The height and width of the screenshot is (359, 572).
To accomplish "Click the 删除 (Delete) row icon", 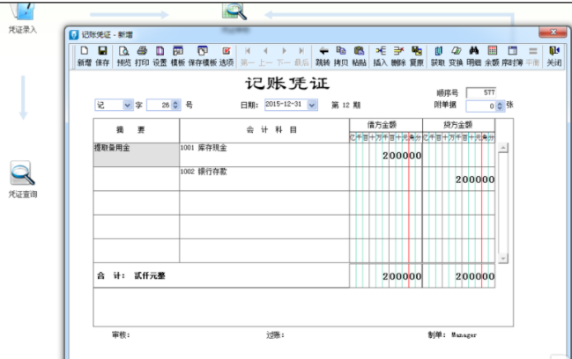I will (398, 56).
